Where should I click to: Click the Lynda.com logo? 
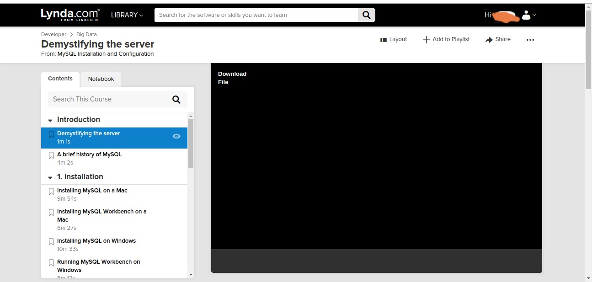(x=70, y=15)
